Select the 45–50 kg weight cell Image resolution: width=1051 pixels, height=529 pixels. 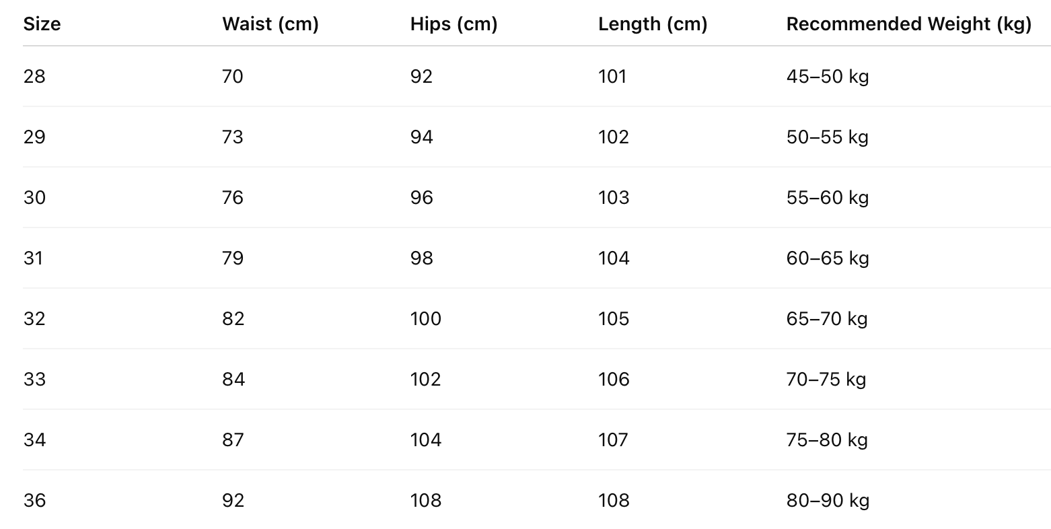point(828,77)
